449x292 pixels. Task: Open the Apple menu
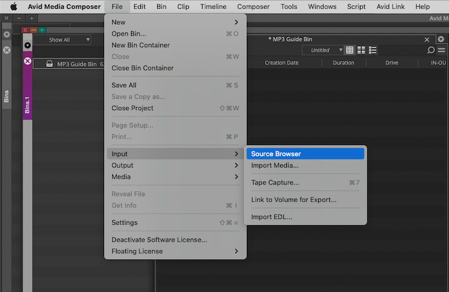click(14, 6)
